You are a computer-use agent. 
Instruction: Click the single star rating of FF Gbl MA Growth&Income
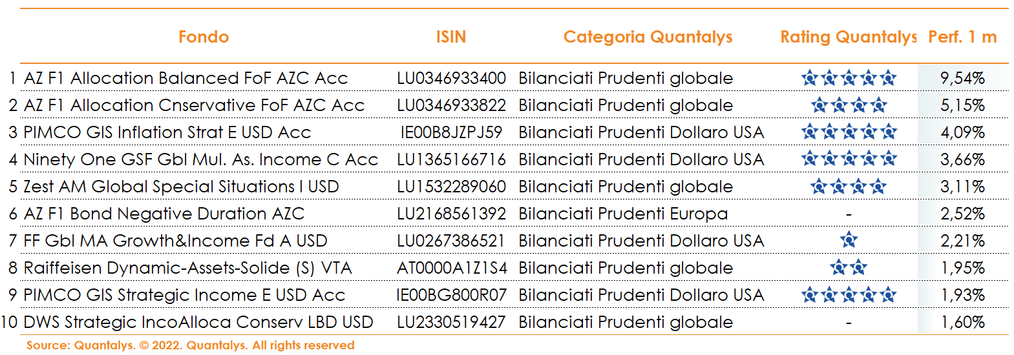[x=849, y=241]
